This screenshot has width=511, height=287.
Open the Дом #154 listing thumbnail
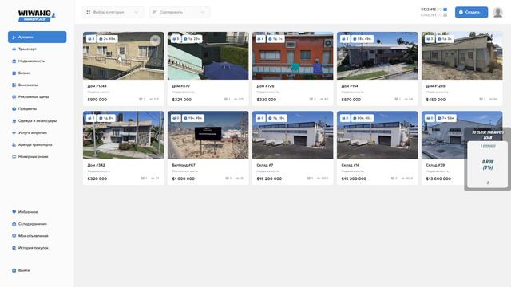tap(378, 56)
